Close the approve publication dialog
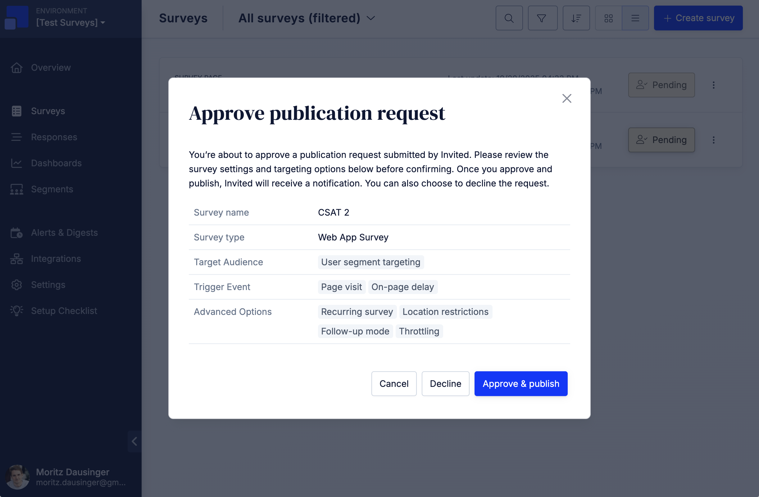 tap(566, 98)
